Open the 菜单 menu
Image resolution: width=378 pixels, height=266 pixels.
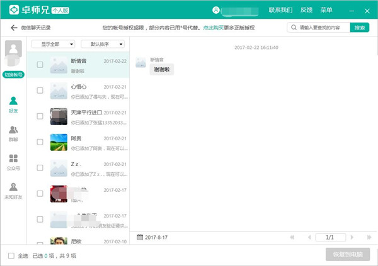click(326, 10)
